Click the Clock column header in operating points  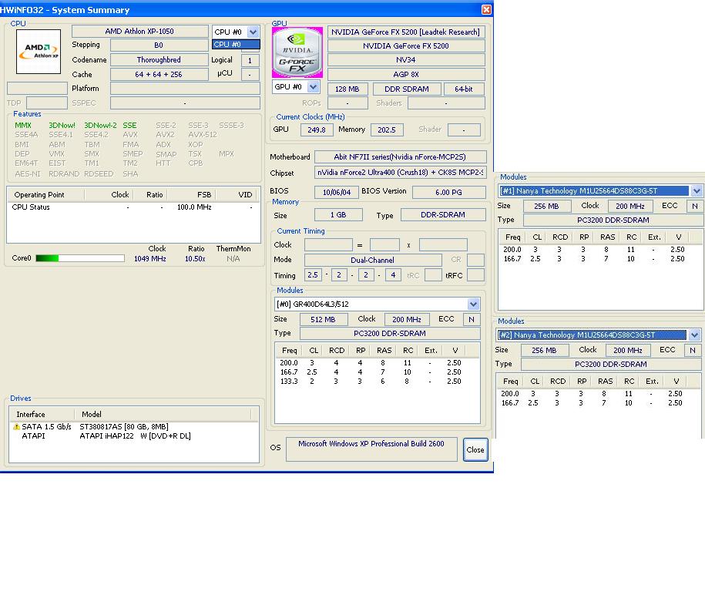(x=109, y=195)
